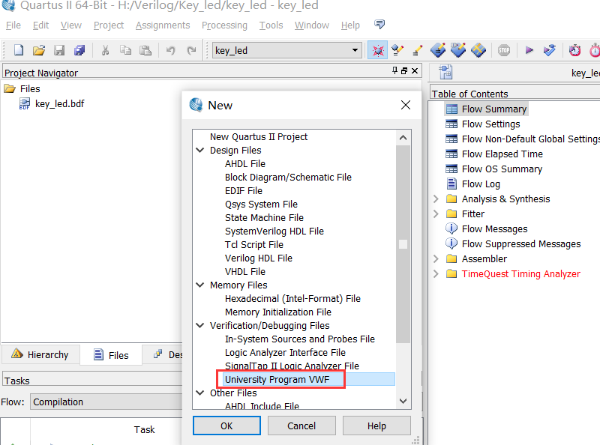Click the Chip Planner icon
Viewport: 600px width, 445px height.
pos(438,50)
